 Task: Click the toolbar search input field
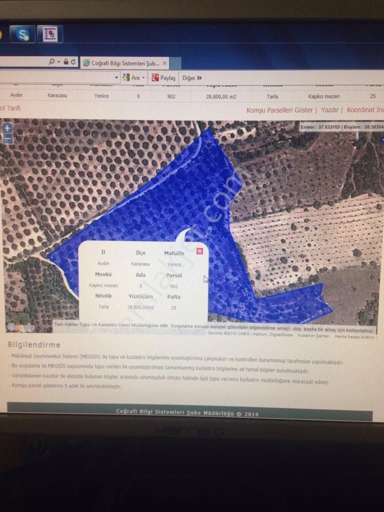pos(57,77)
